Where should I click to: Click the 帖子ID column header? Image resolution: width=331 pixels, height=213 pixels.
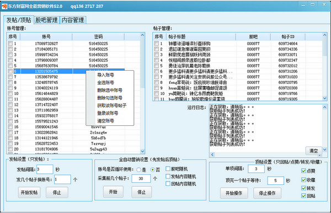[x=288, y=36]
